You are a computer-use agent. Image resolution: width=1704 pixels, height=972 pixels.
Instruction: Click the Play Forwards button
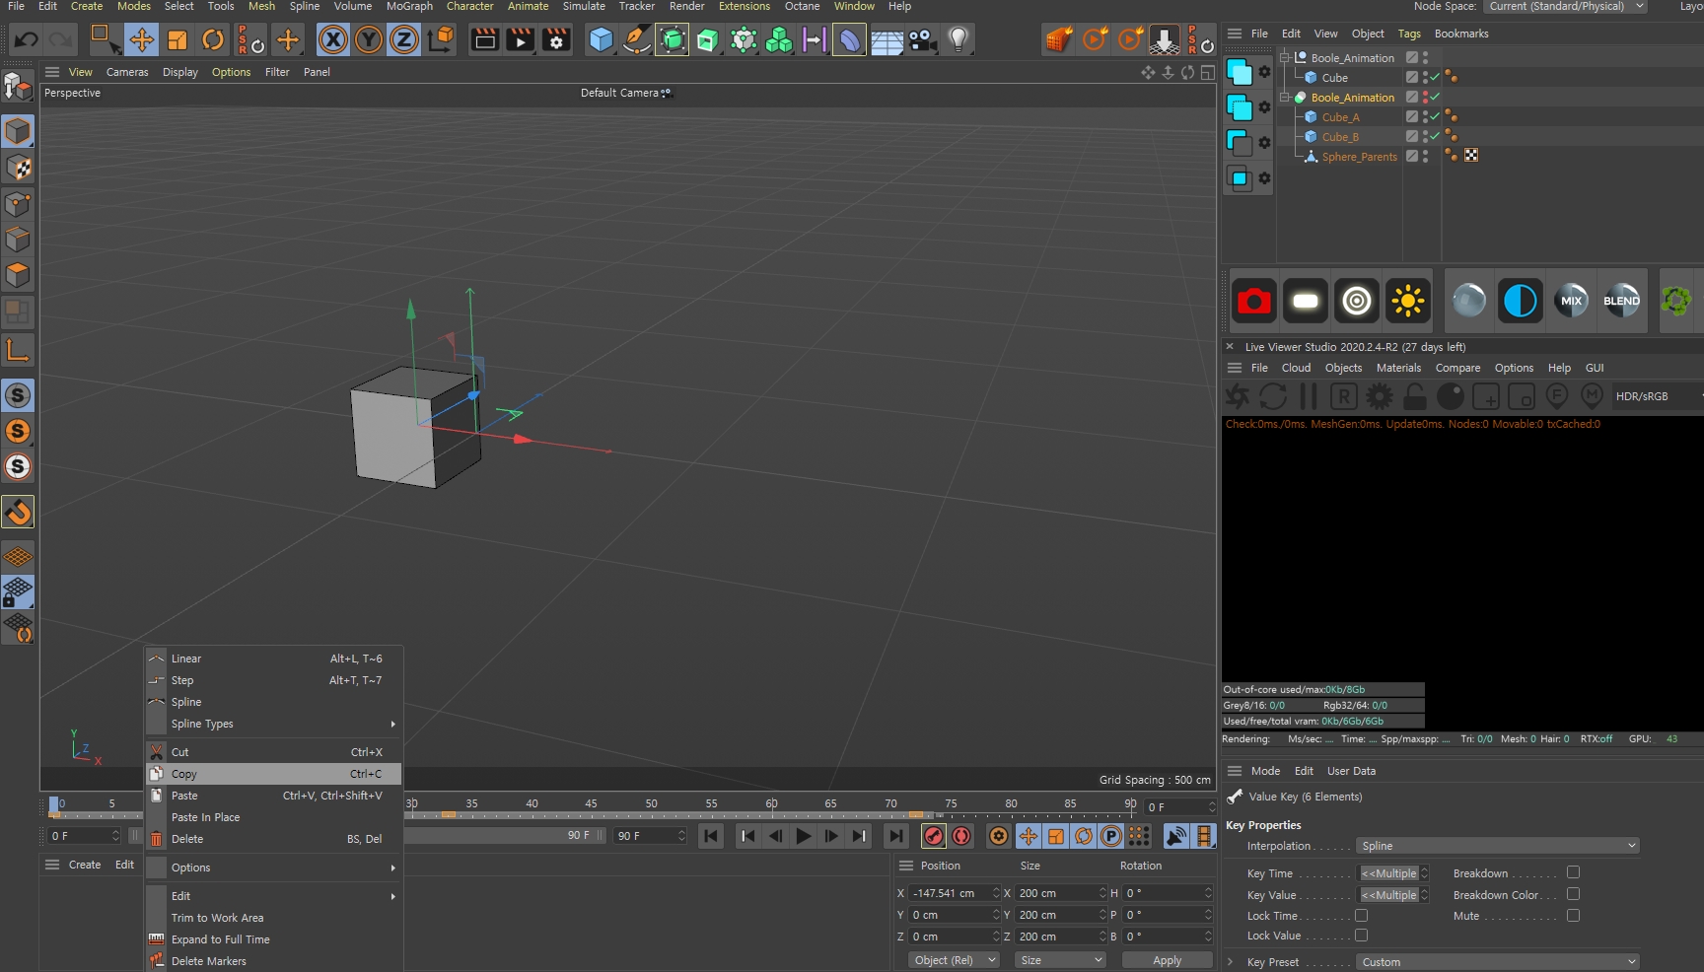[804, 836]
